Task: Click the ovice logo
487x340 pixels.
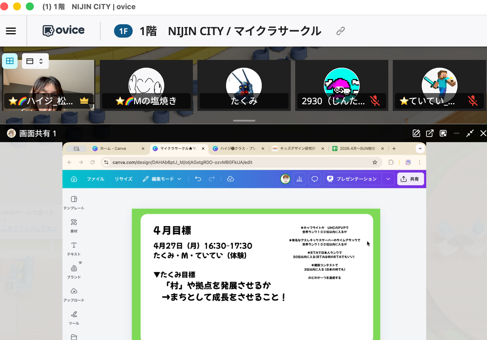Action: coord(64,30)
